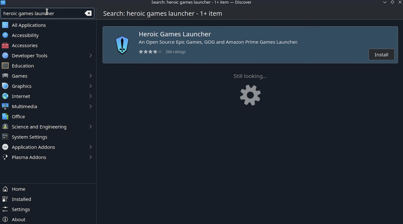The width and height of the screenshot is (403, 224).
Task: Expand the Application Addons arrow
Action: (90, 147)
